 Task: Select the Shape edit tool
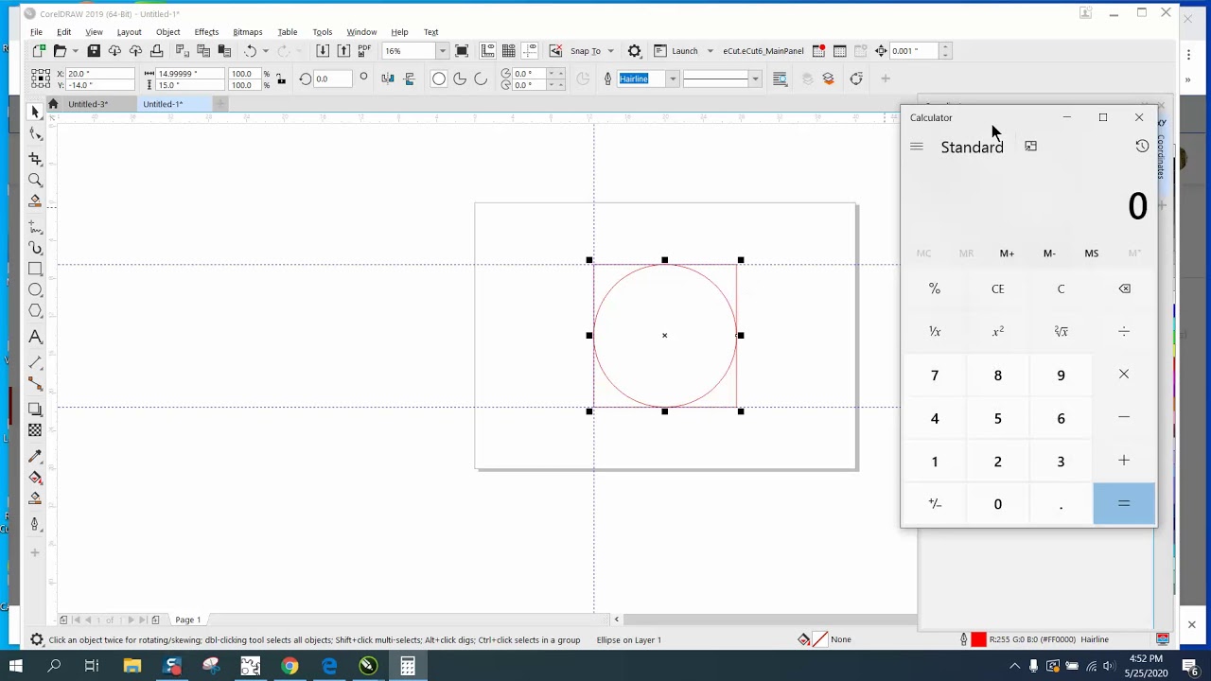pyautogui.click(x=35, y=135)
